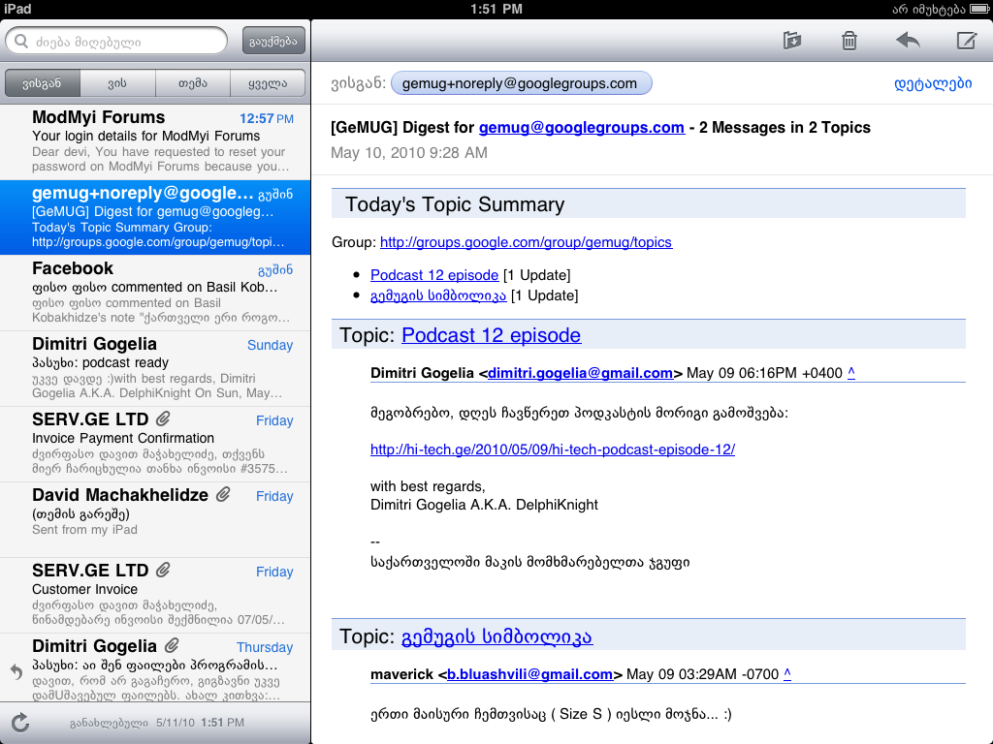Click the reply arrow icon
The height and width of the screenshot is (744, 993).
coord(908,41)
